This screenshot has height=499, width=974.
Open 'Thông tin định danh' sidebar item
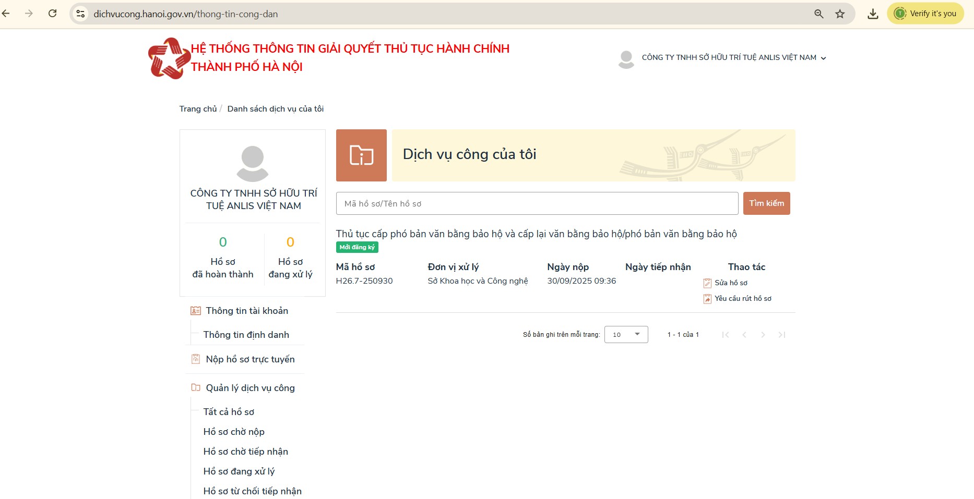pos(246,335)
